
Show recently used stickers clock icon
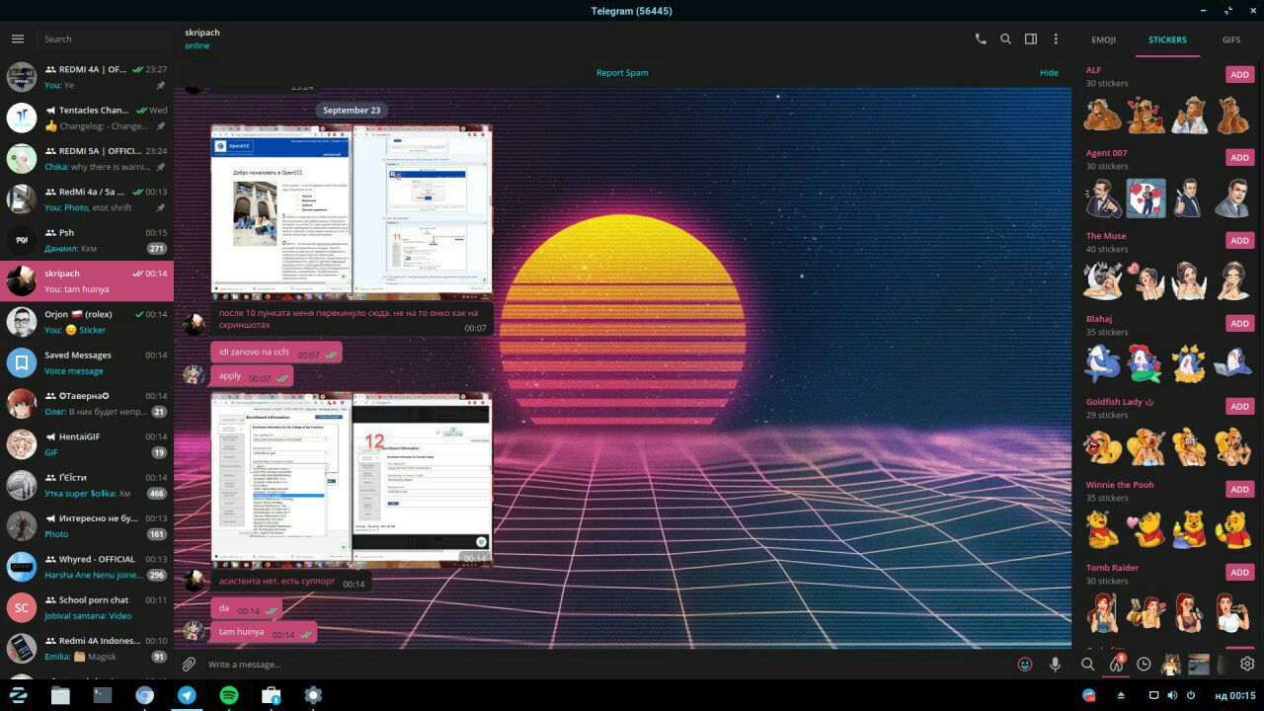pos(1144,665)
